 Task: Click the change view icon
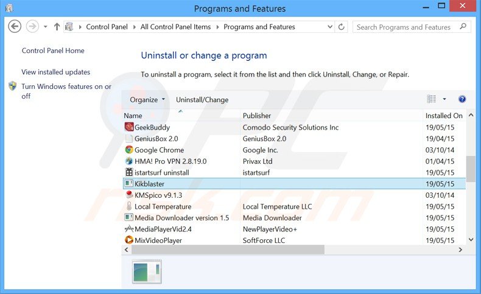[431, 99]
